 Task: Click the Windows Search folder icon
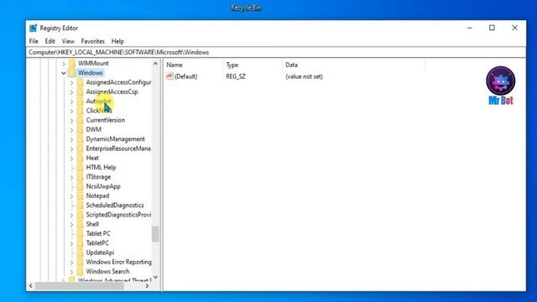81,272
